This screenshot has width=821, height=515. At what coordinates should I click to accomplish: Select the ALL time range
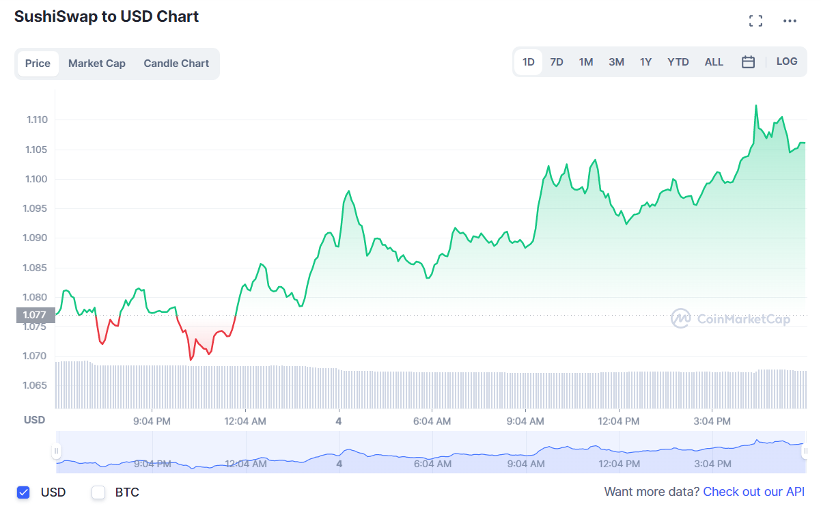click(714, 62)
